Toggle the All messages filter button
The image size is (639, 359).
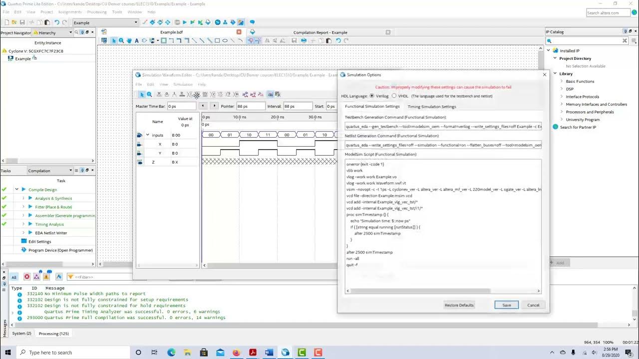click(x=14, y=277)
